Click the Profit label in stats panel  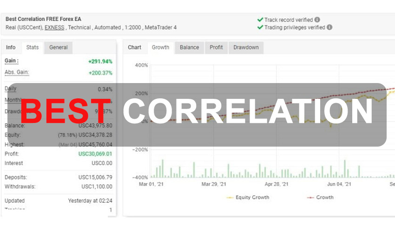[12, 154]
